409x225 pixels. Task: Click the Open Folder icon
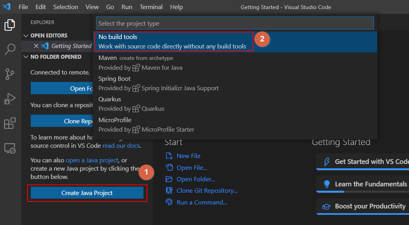169,179
